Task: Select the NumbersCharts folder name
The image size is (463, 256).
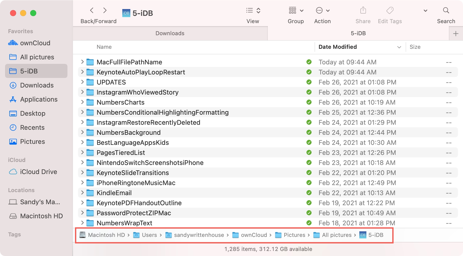Action: click(121, 102)
